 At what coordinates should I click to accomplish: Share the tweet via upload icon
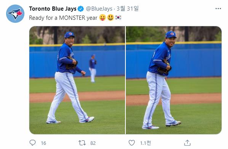(x=187, y=143)
